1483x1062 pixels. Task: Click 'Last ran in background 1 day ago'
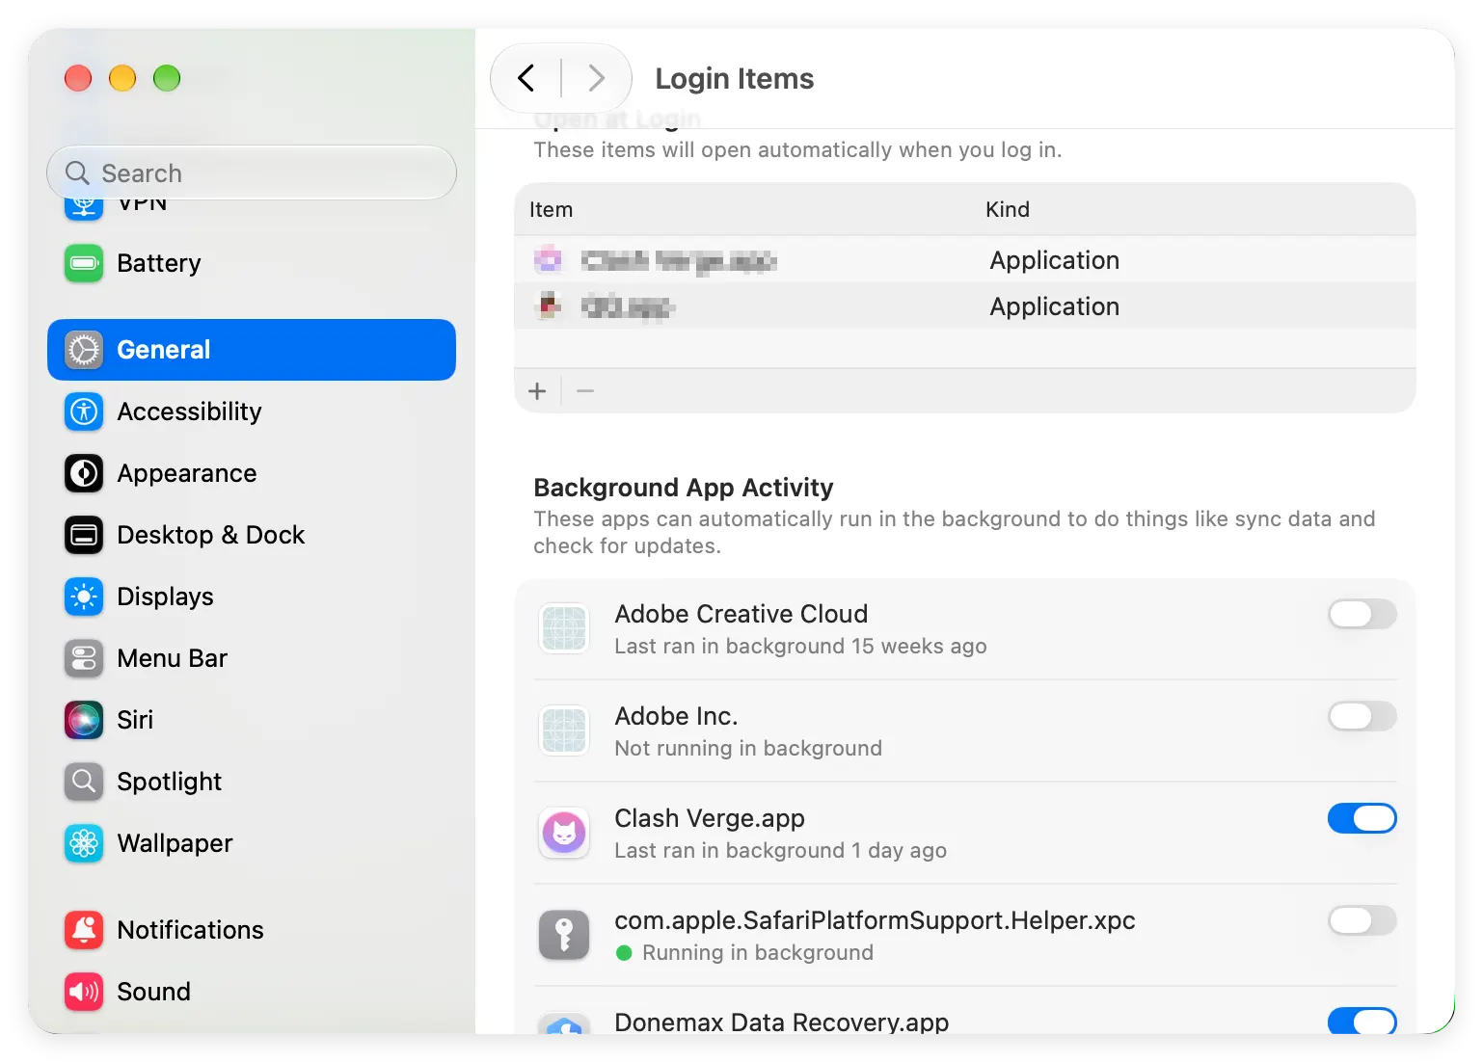[x=781, y=850]
